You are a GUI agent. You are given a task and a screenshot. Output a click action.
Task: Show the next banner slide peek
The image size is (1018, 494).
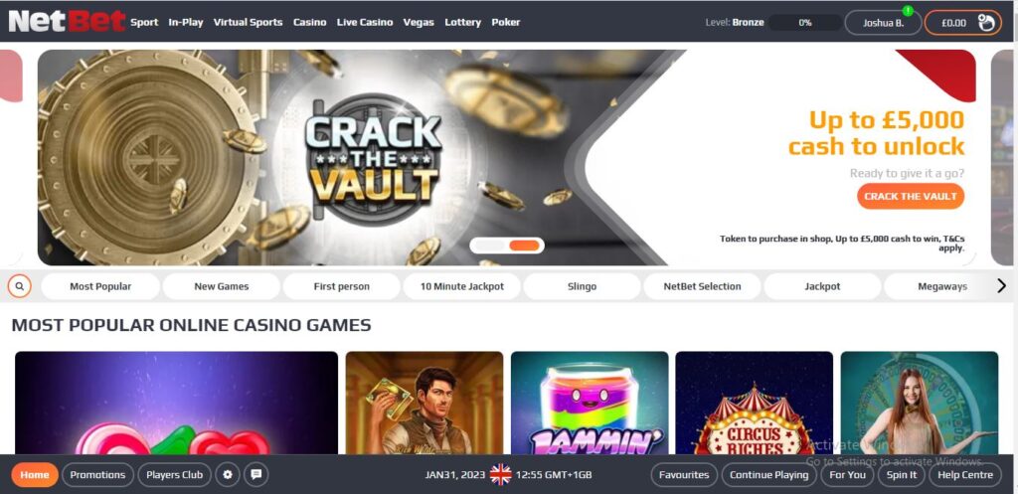(x=1002, y=158)
